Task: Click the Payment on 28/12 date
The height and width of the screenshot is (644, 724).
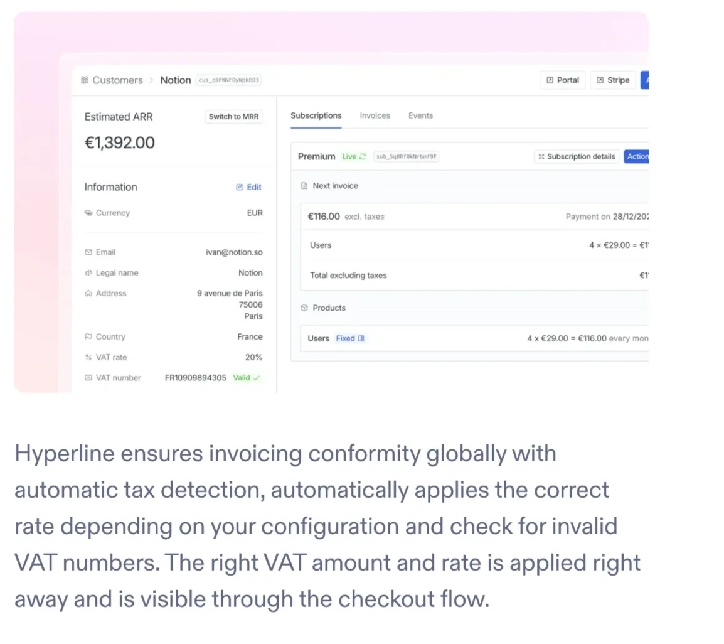Action: tap(607, 217)
